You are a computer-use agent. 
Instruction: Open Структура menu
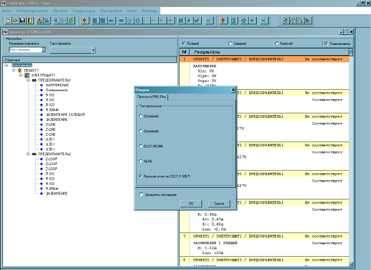click(84, 11)
